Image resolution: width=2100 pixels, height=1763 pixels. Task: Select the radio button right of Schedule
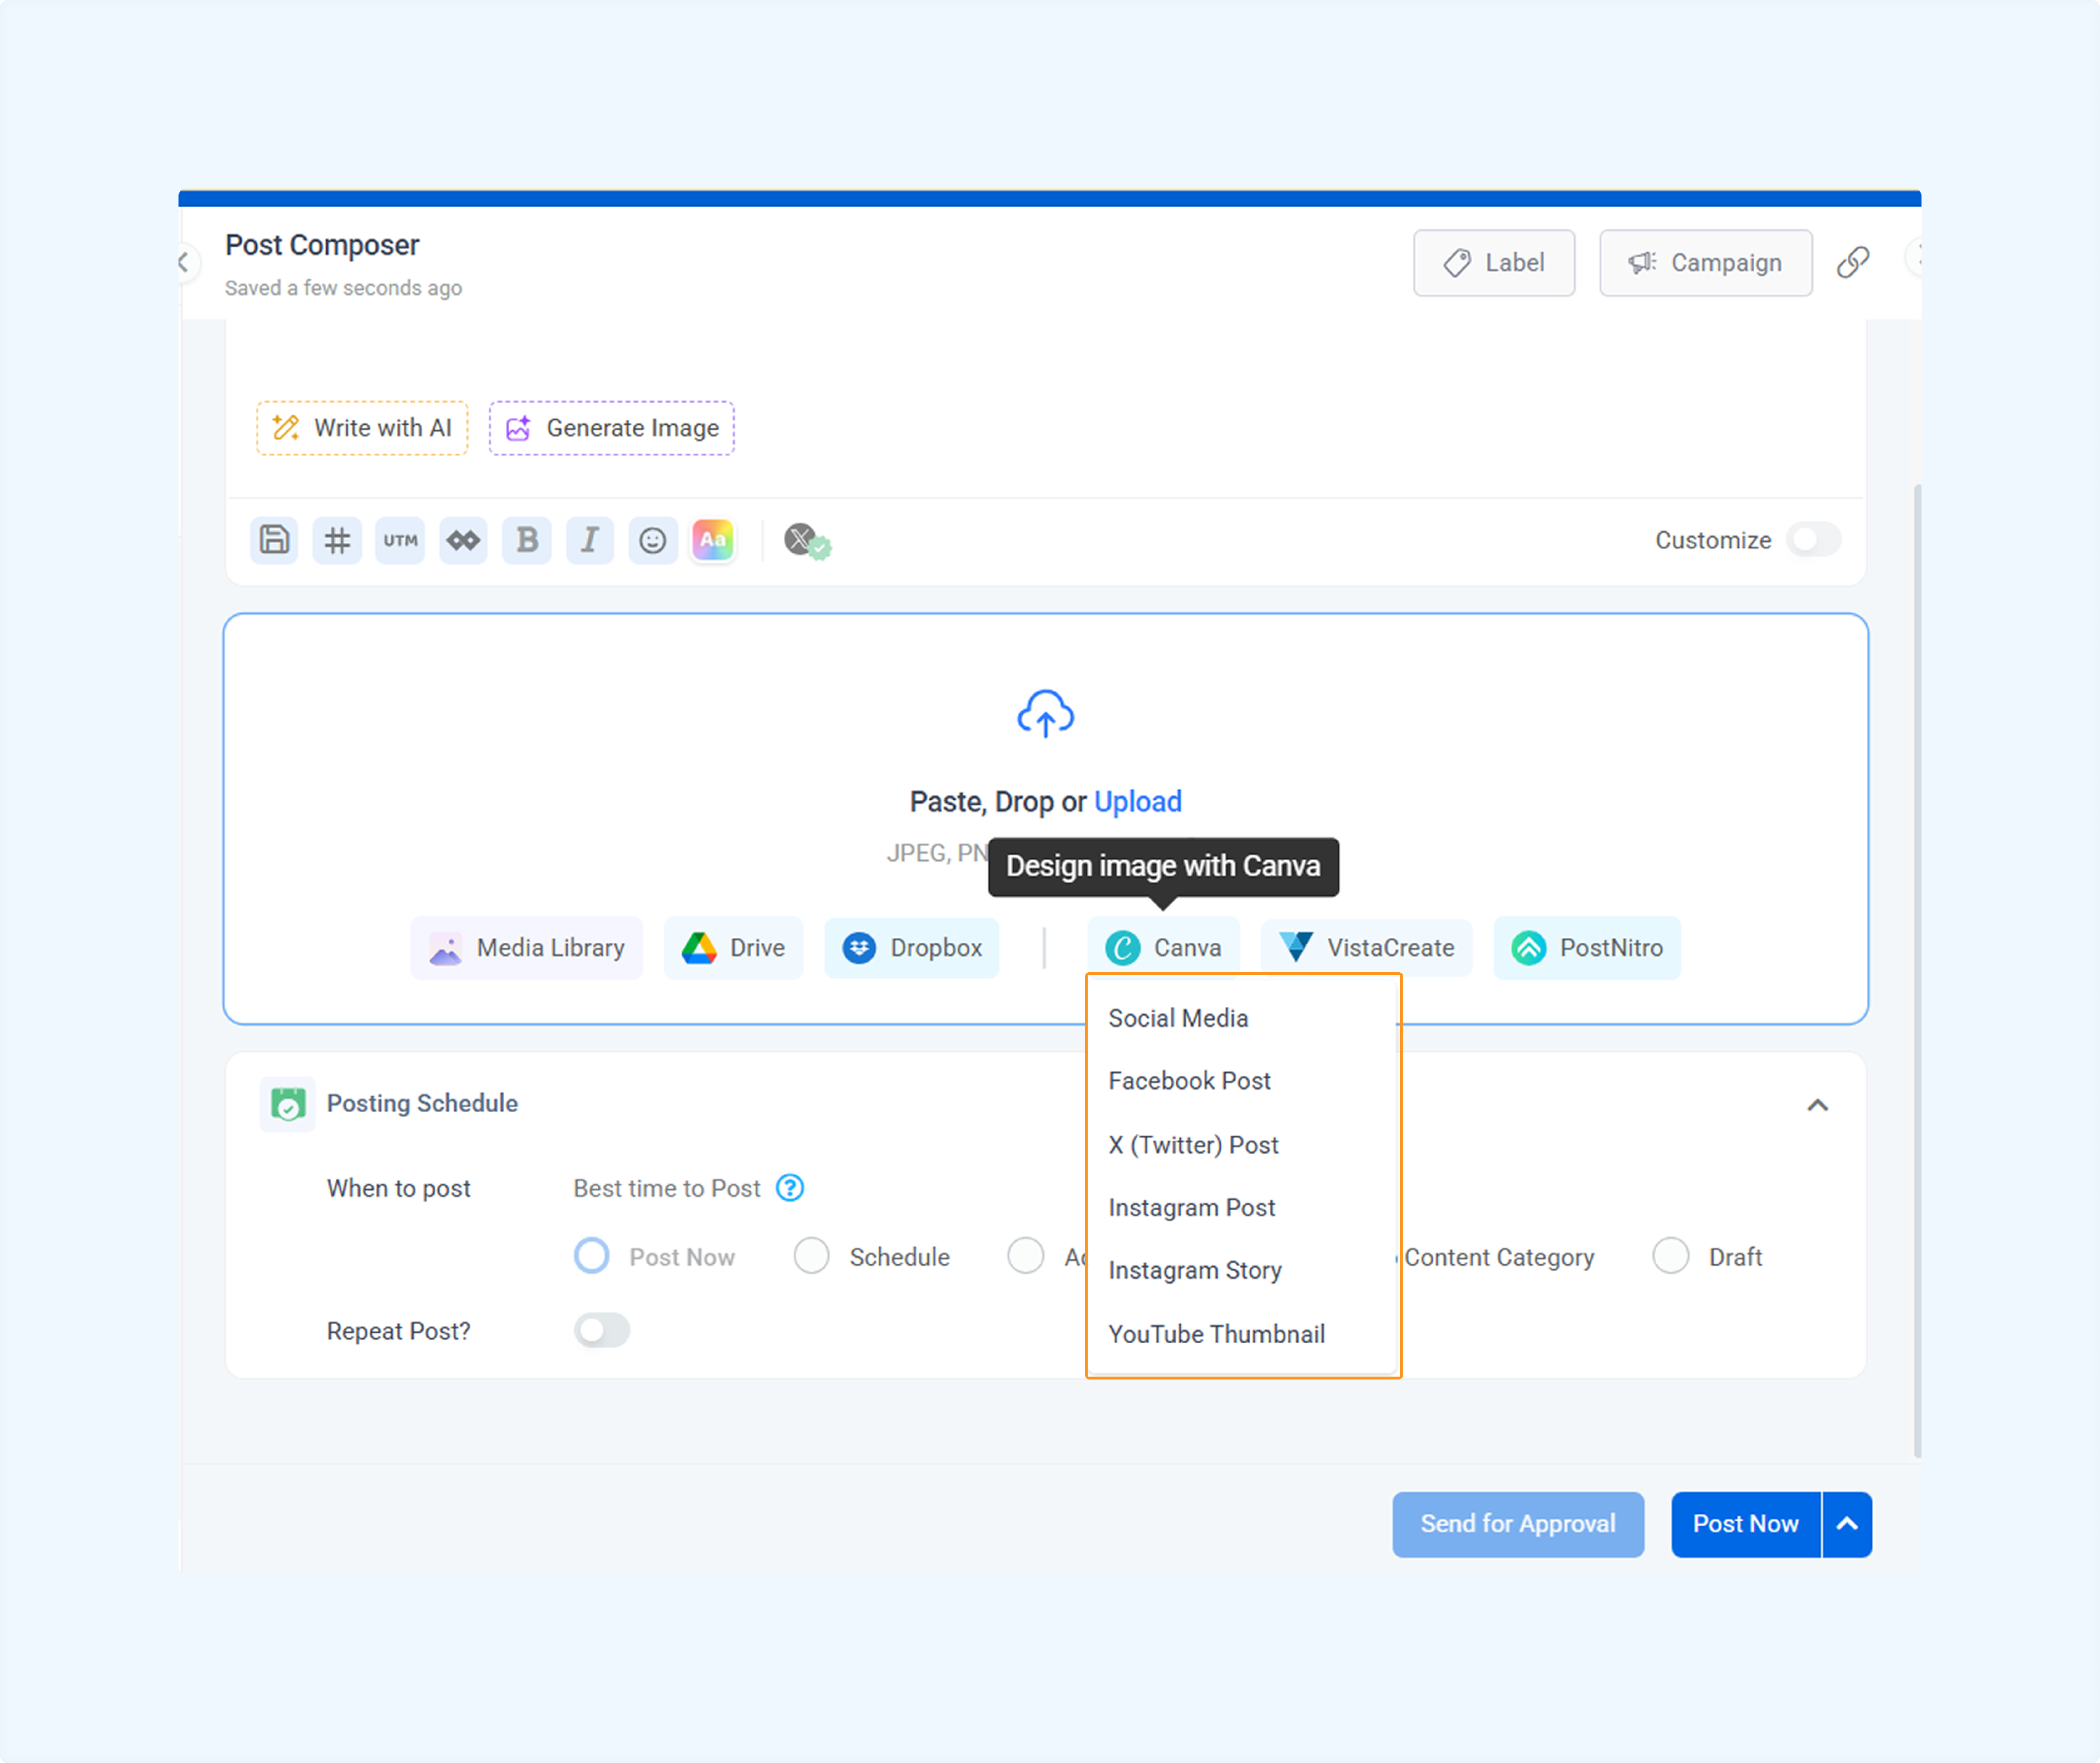point(1025,1256)
